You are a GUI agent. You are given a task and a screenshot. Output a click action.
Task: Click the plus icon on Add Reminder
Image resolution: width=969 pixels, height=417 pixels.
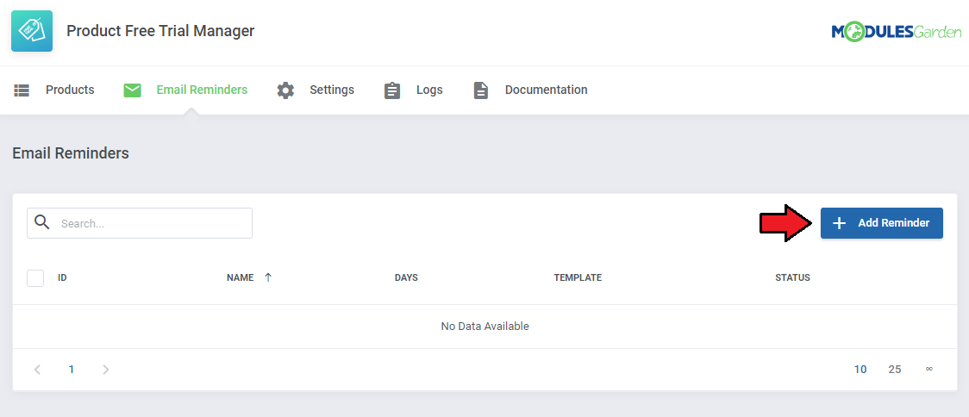pos(839,223)
